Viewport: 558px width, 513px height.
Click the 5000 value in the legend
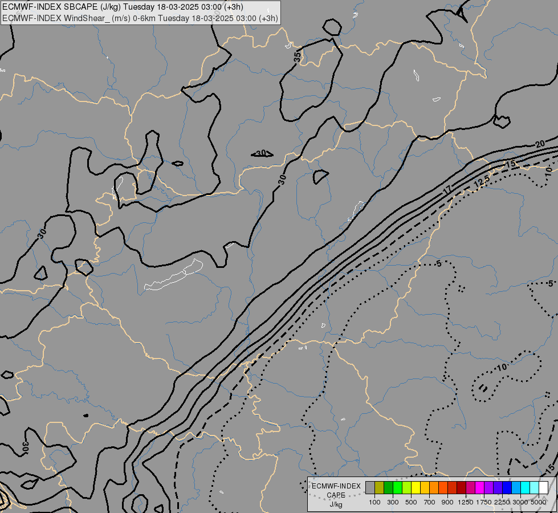539,502
